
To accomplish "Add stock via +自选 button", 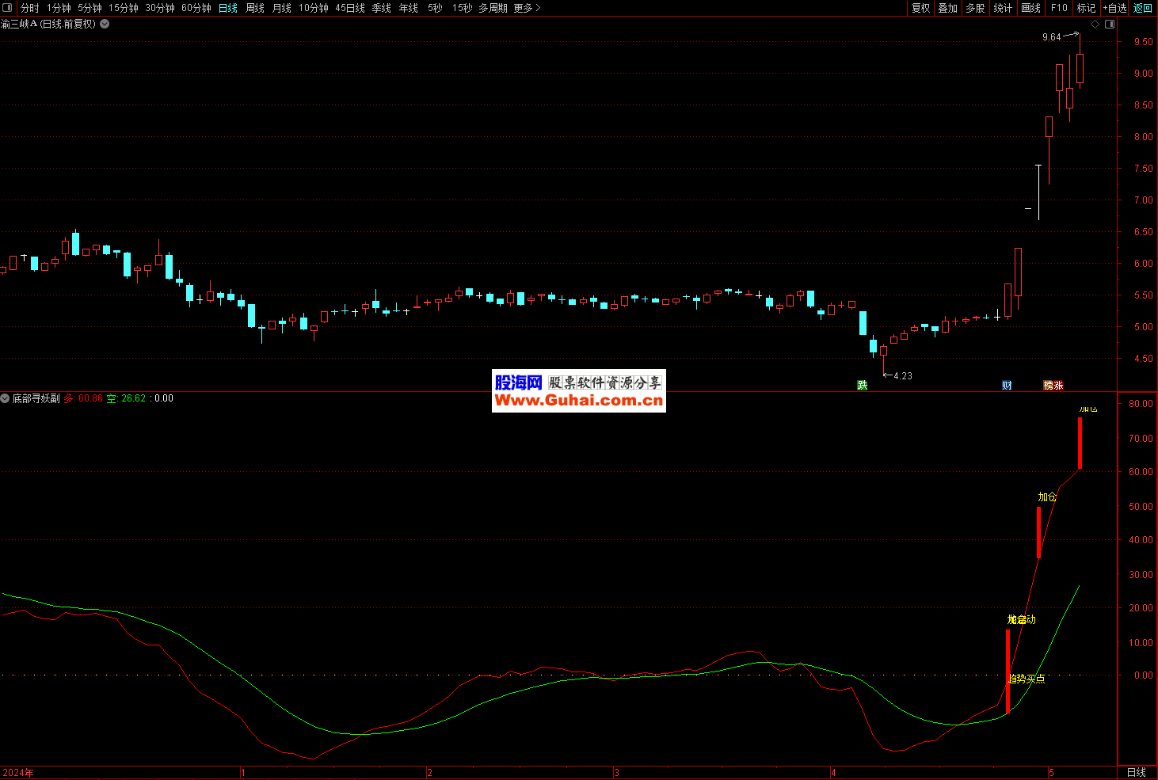I will tap(1114, 8).
